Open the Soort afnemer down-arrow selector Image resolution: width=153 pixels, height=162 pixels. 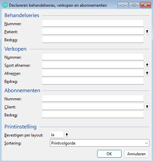coord(147,65)
